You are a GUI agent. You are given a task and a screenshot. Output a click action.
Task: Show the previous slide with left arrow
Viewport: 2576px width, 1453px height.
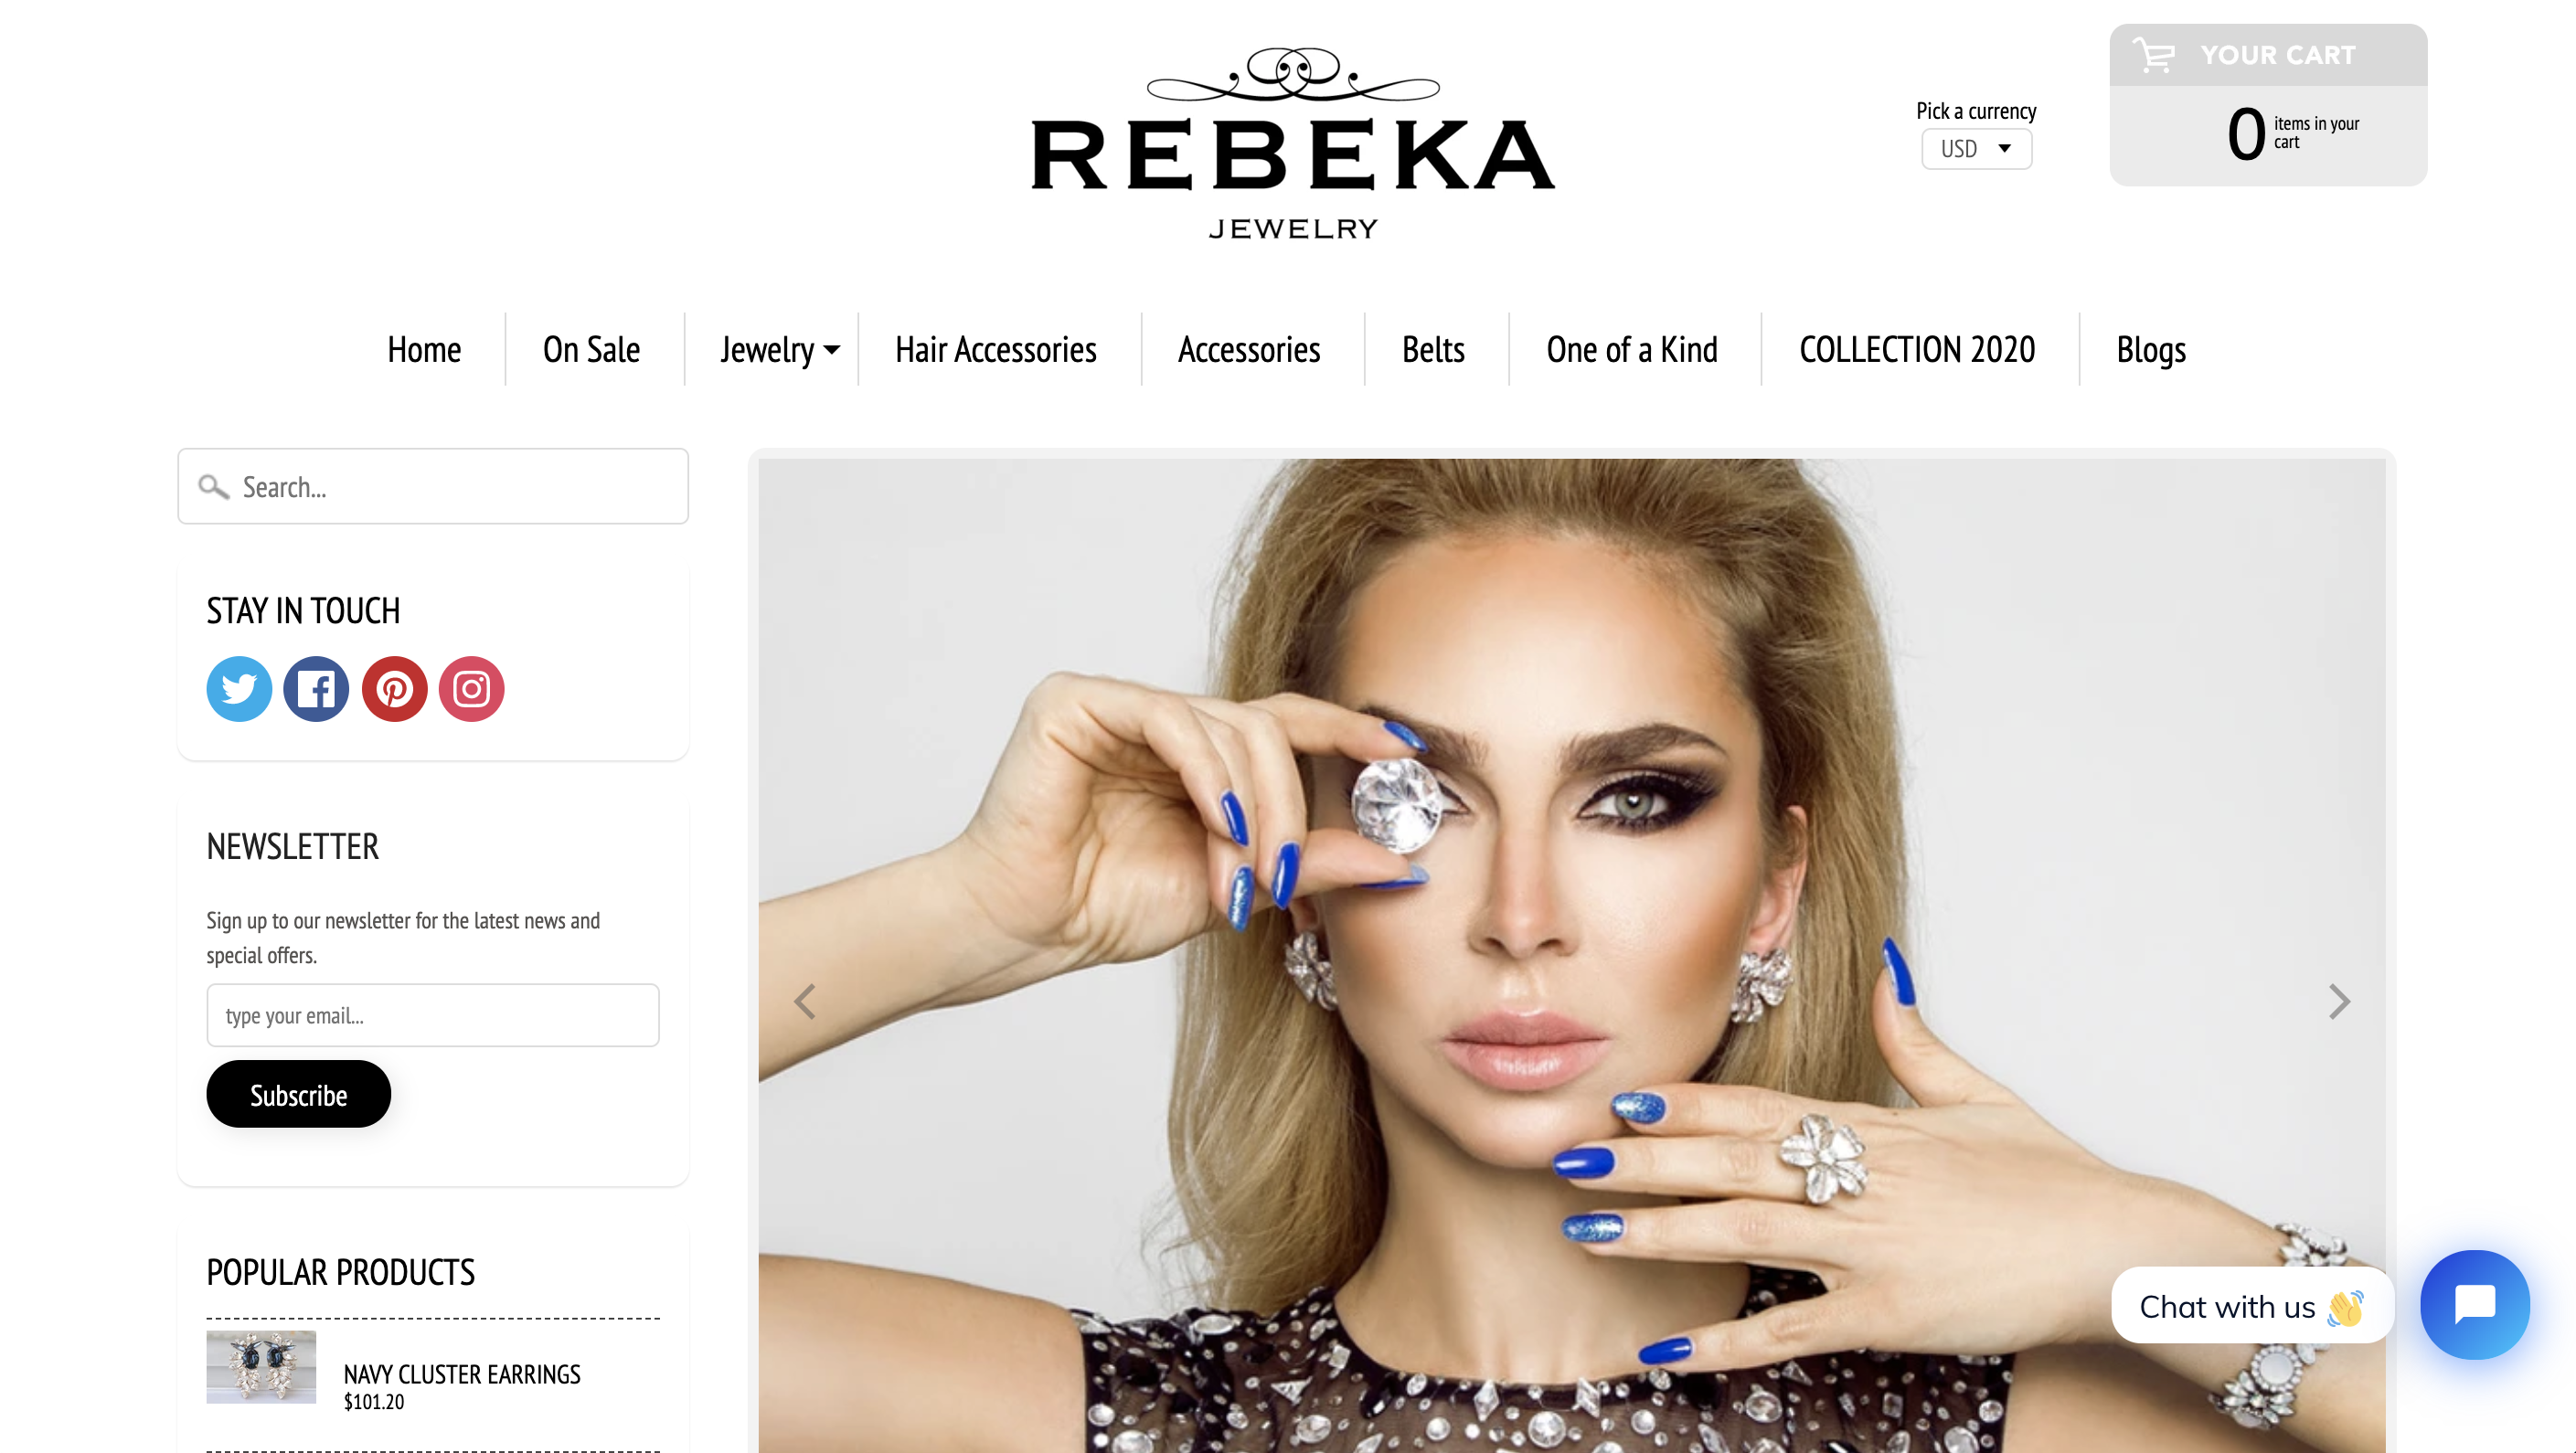(x=805, y=1001)
